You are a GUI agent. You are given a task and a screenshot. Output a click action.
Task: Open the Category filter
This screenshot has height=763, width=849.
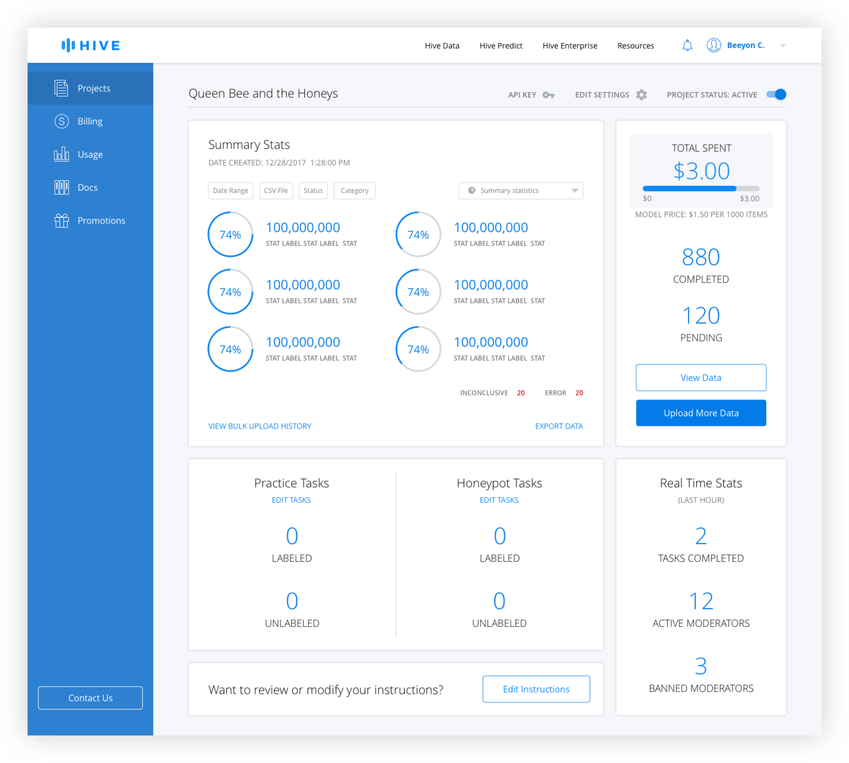click(x=354, y=190)
